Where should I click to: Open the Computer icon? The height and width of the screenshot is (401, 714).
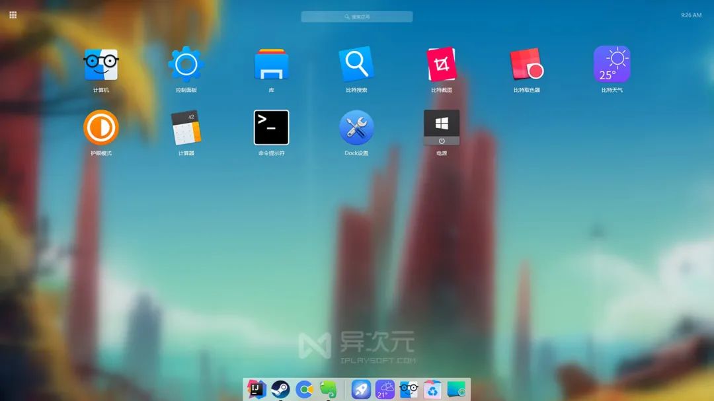point(101,64)
